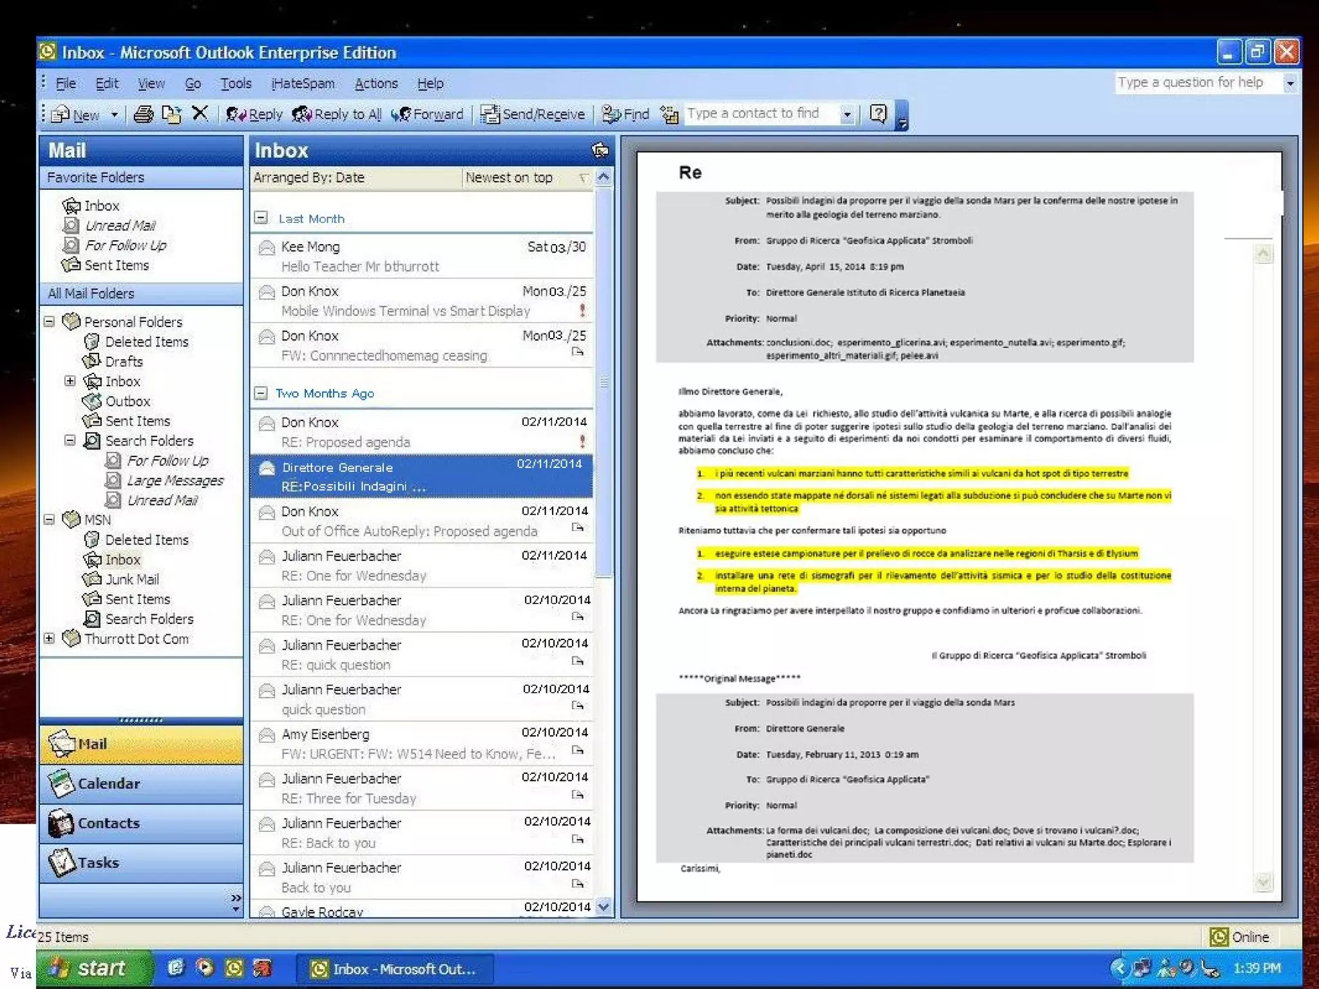Screen dimensions: 1319x989
Task: Open the Actions menu
Action: click(x=375, y=84)
